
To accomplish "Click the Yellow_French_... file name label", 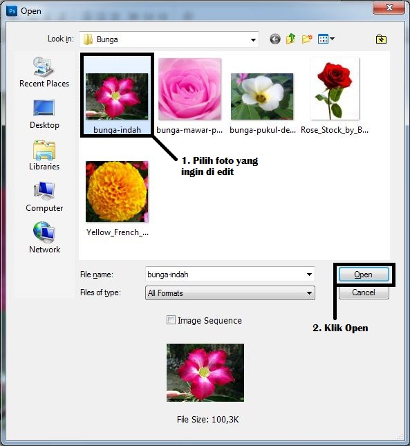I will click(117, 232).
